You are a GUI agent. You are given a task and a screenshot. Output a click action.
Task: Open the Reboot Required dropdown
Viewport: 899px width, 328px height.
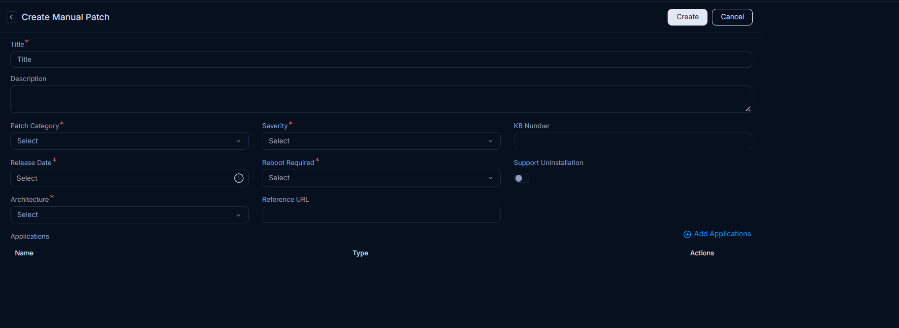(x=381, y=178)
